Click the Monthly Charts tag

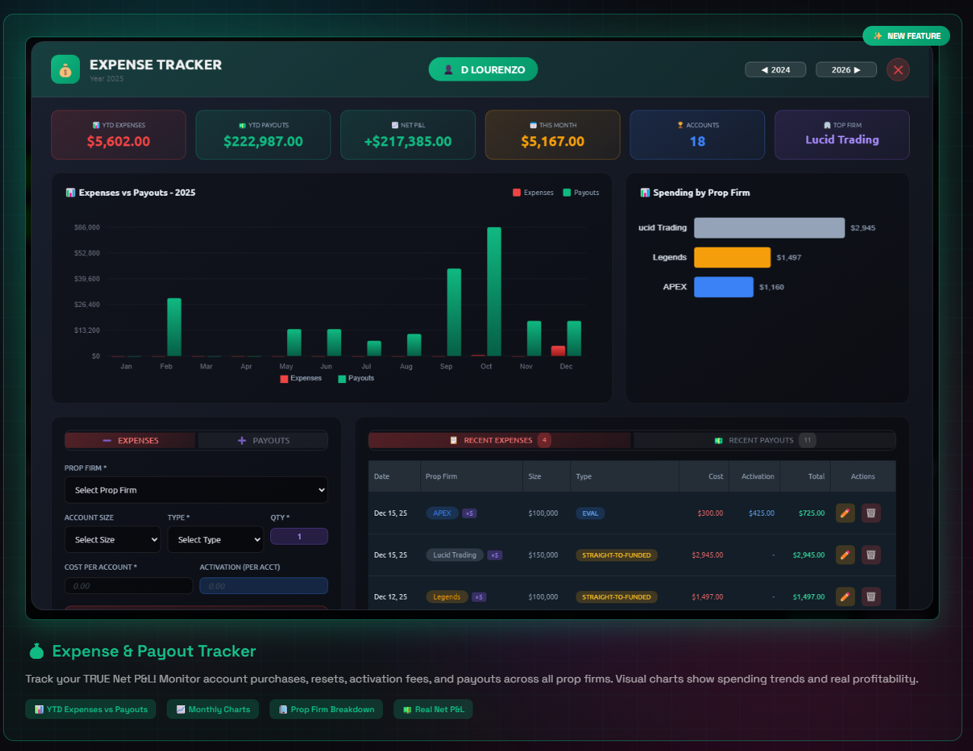[x=212, y=709]
